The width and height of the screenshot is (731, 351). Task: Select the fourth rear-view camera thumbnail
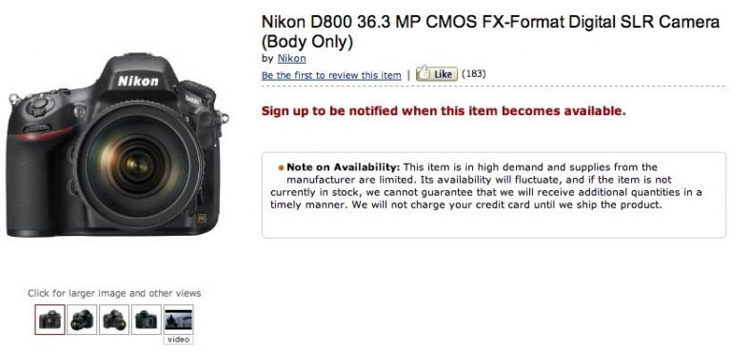(x=147, y=320)
